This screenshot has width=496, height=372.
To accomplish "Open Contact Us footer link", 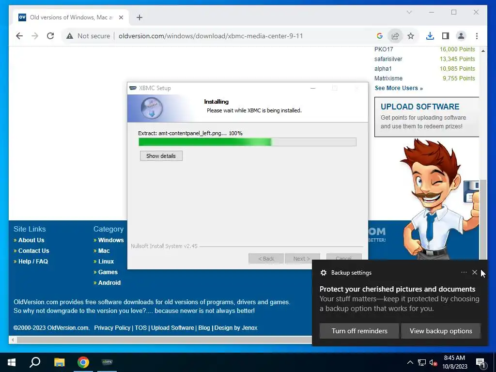I will 33,251.
